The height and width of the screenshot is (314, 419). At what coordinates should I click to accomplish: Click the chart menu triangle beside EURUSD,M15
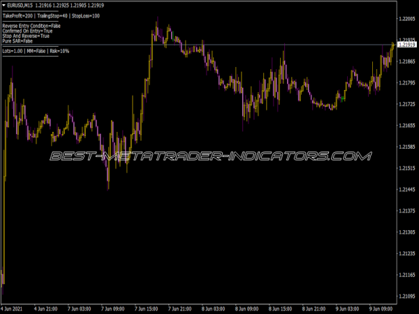(x=3, y=6)
